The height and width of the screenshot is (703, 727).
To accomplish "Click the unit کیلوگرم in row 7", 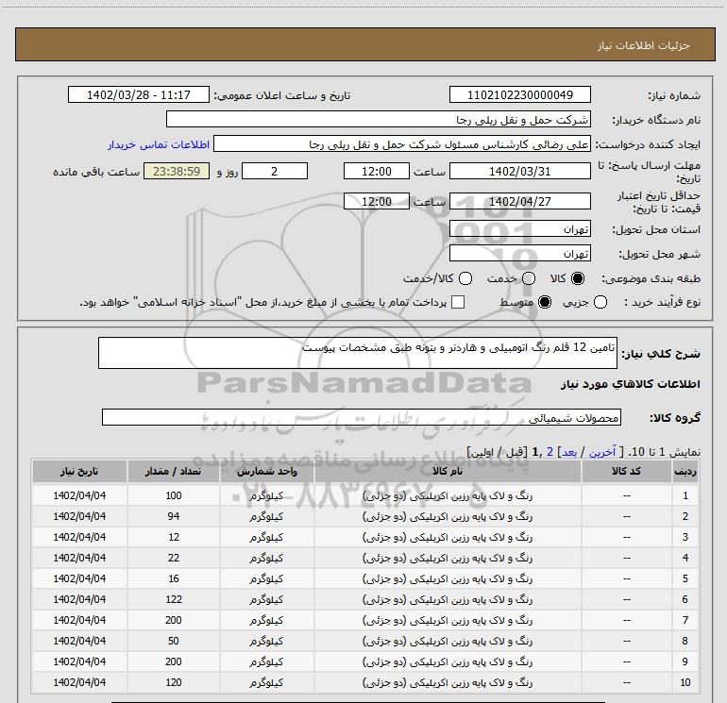I will point(266,620).
